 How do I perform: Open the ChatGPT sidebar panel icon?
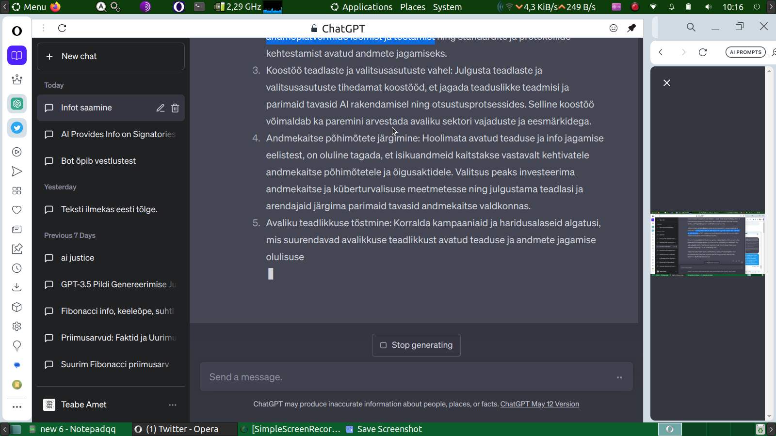pyautogui.click(x=17, y=104)
